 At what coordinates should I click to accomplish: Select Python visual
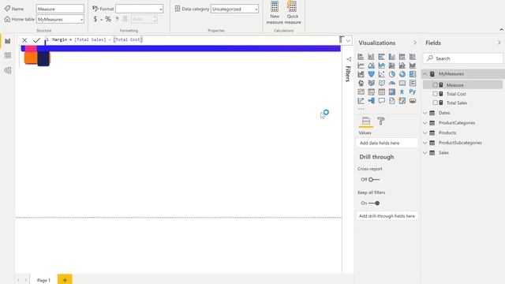[412, 92]
